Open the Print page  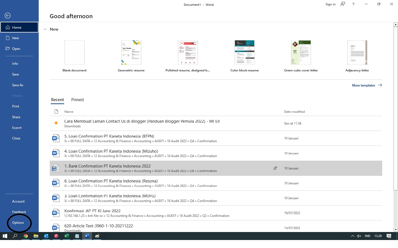(19, 106)
